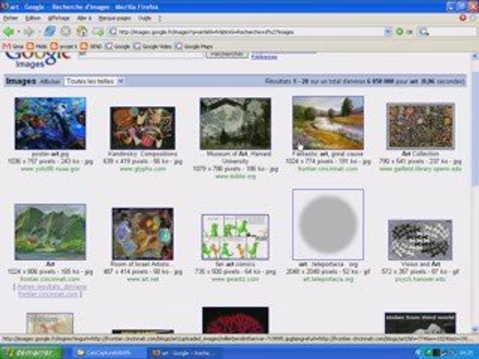Screen dimensions: 479x359
Task: Click the green Back arrow button
Action: 8,31
